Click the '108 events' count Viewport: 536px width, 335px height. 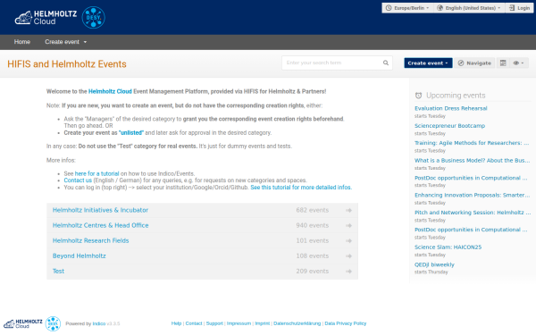click(x=312, y=256)
